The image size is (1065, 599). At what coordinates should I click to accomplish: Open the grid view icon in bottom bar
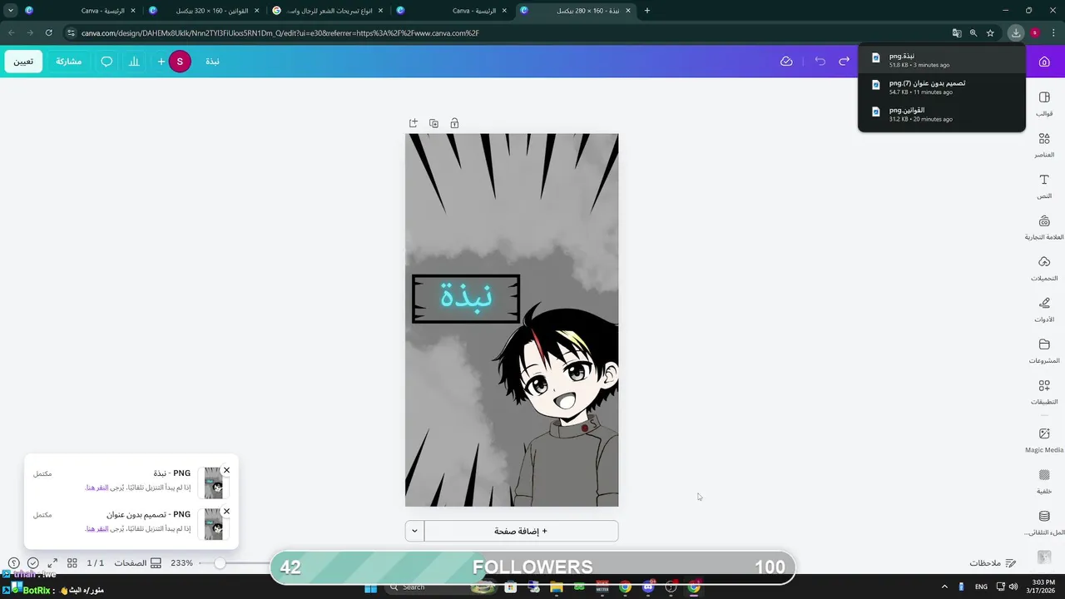click(x=72, y=563)
